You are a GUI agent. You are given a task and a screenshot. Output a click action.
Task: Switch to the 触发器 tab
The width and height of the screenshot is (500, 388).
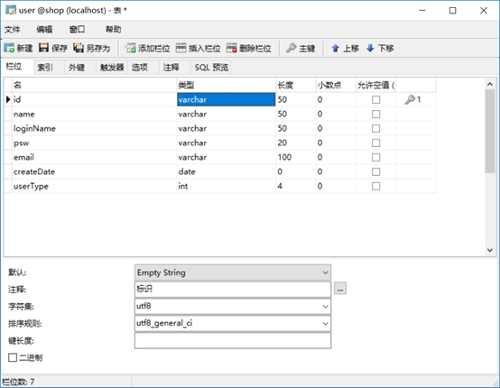click(112, 68)
